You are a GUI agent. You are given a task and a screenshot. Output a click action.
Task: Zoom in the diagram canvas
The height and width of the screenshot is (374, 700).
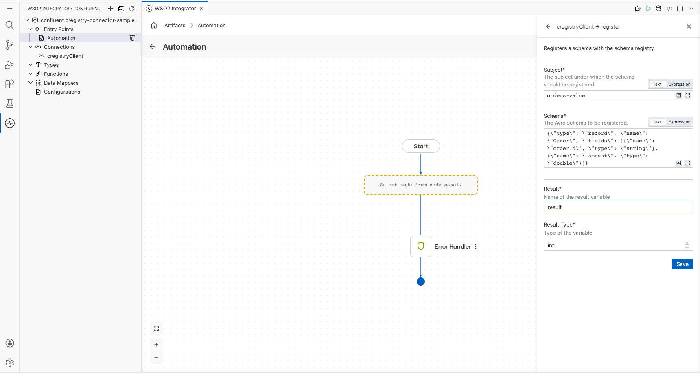(x=156, y=345)
